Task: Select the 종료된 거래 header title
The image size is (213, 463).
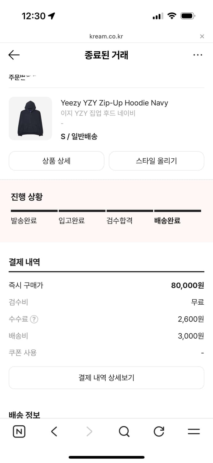Action: [107, 55]
